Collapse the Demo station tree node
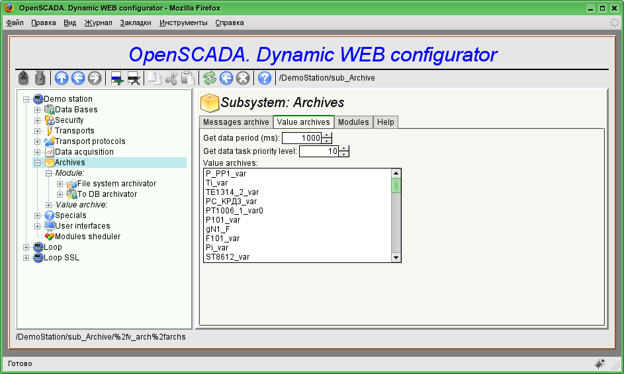Screen dimensions: 624x374 [26, 99]
